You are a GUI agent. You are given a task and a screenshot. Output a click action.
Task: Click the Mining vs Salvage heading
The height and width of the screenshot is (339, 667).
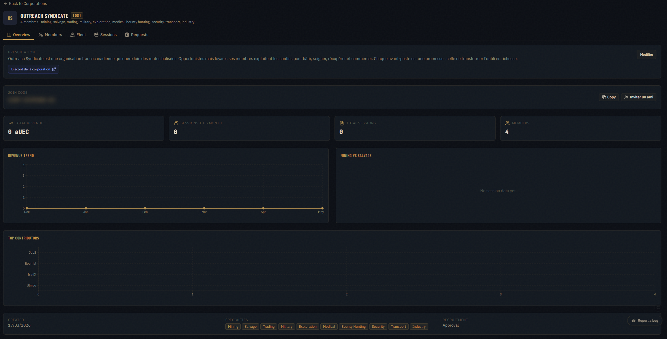coord(356,156)
